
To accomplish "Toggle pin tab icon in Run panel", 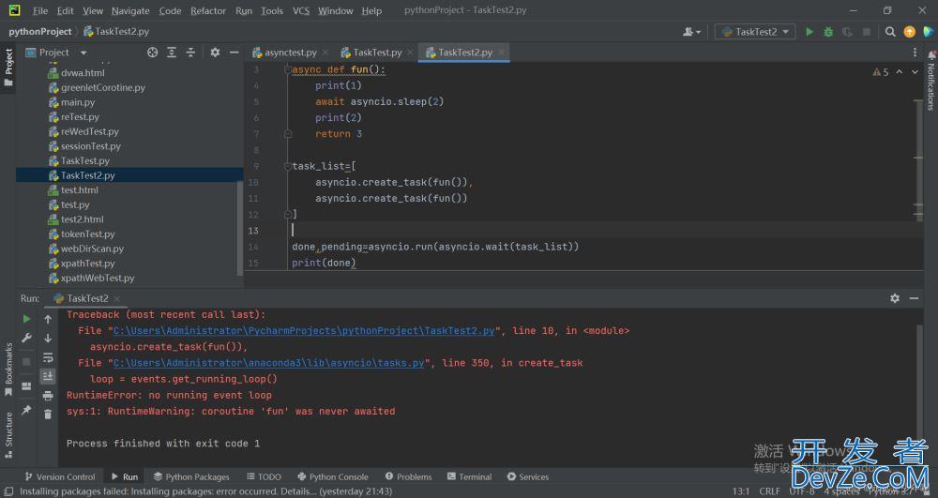I will click(x=26, y=410).
